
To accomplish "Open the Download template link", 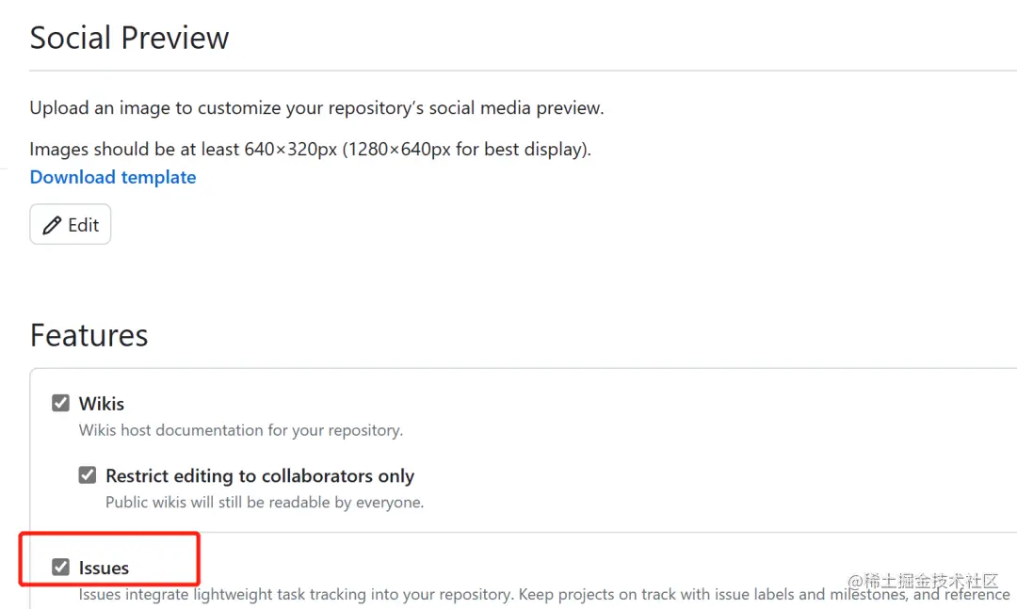I will [113, 177].
